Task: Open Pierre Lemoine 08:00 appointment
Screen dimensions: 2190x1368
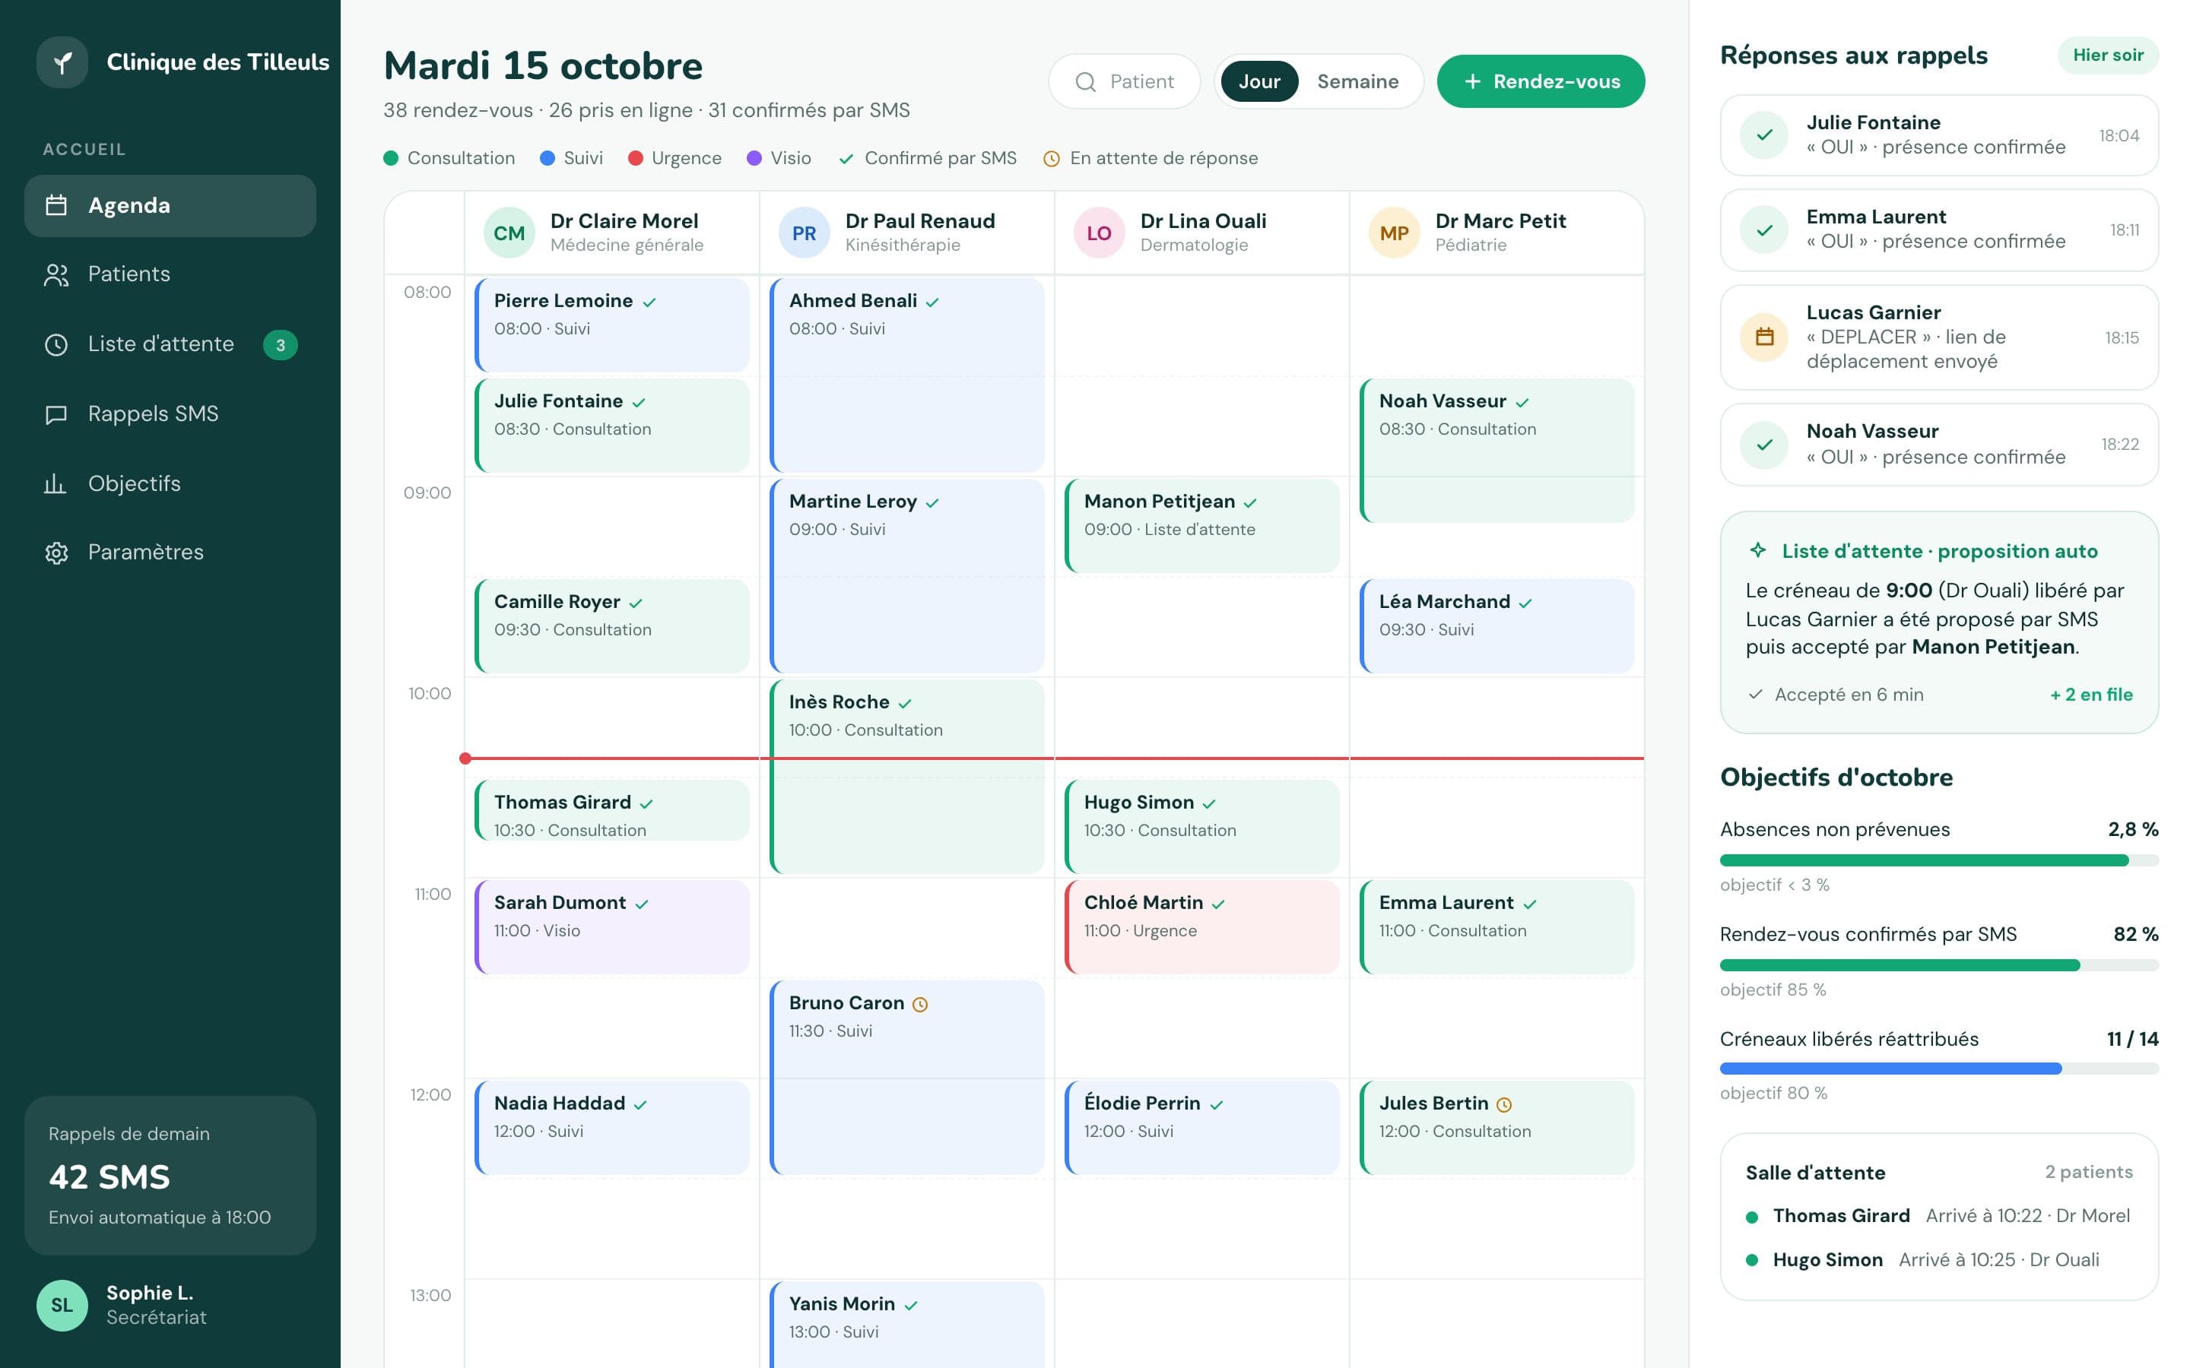Action: [x=611, y=325]
